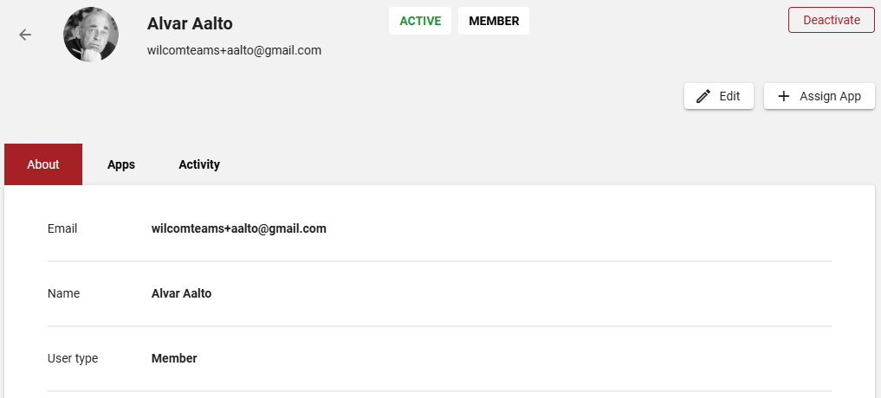Open Alvar Aalto's profile photo
Viewport: 881px width, 398px height.
[91, 35]
